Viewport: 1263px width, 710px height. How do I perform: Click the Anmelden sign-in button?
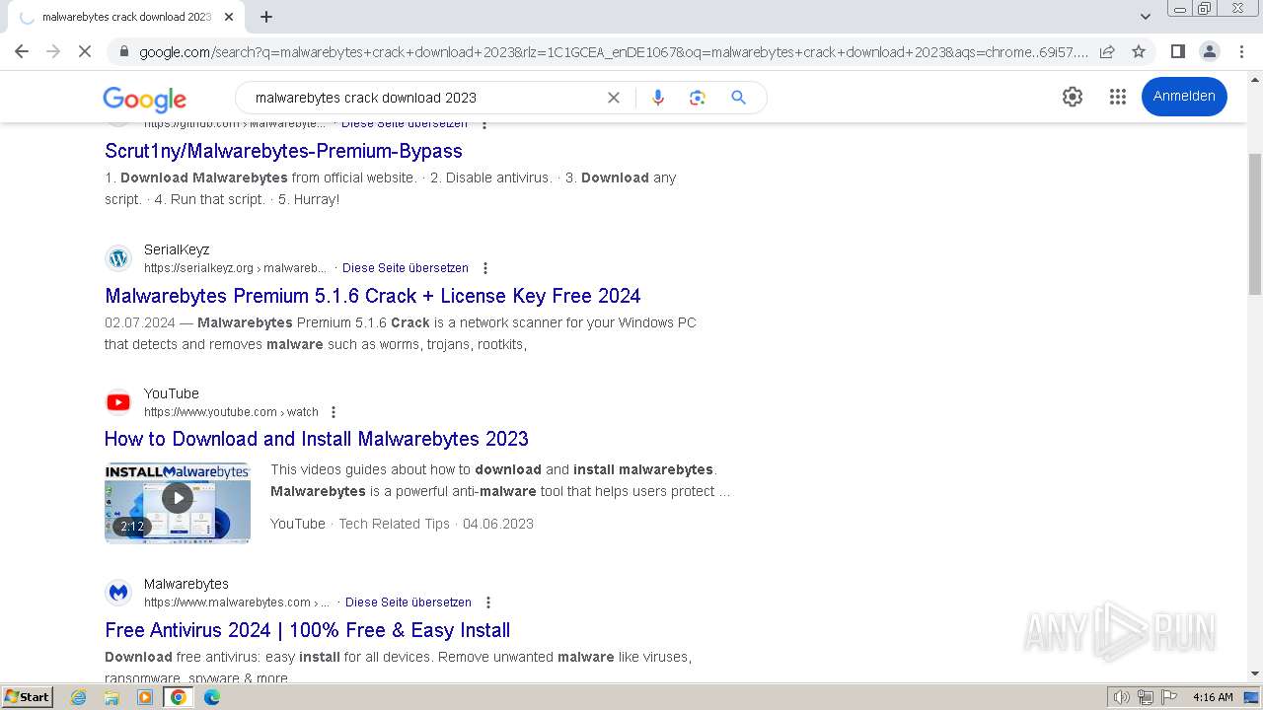tap(1184, 97)
